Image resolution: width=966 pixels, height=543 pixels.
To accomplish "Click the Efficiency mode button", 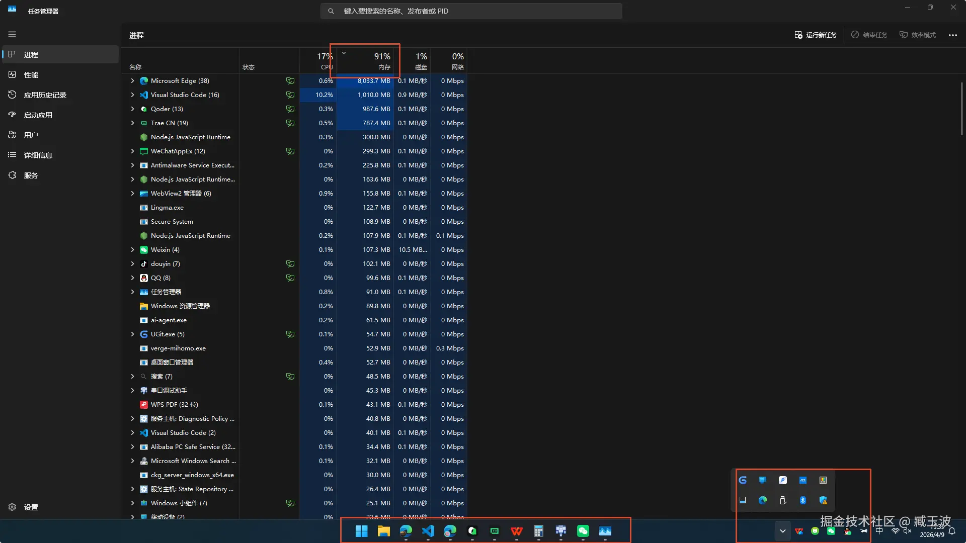I will pyautogui.click(x=917, y=35).
